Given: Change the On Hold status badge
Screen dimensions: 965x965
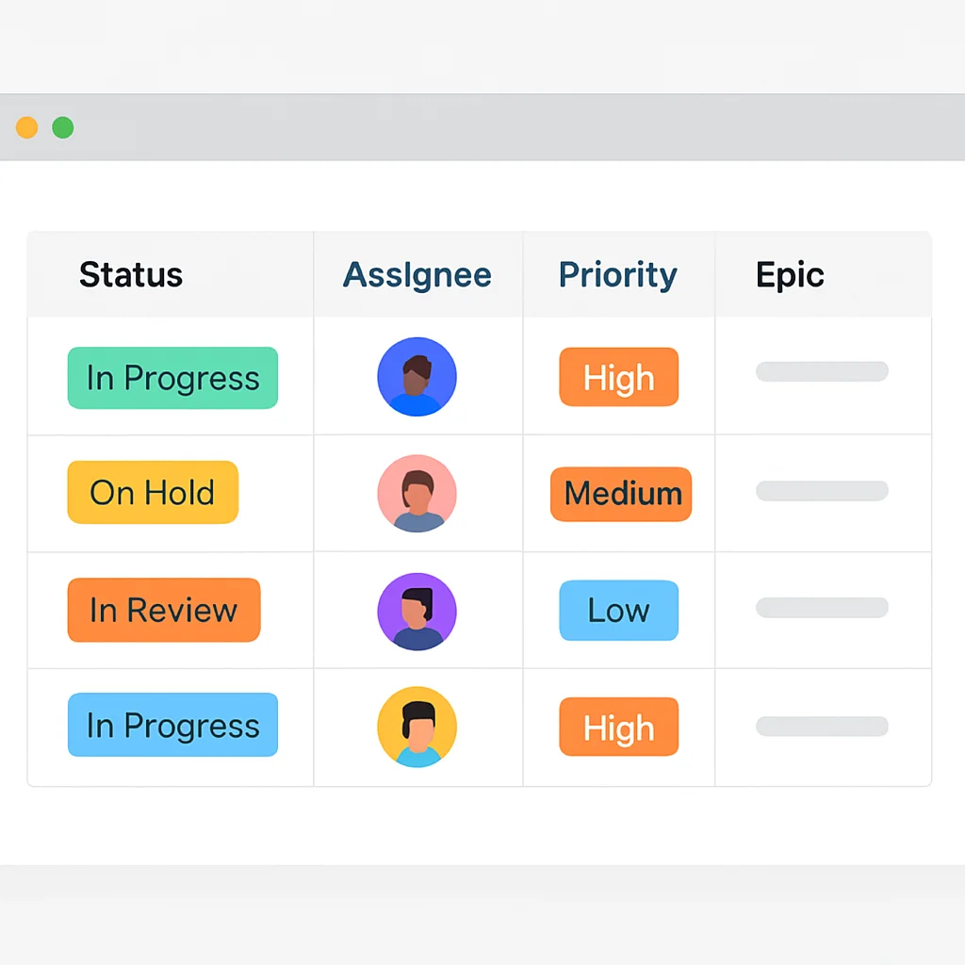Looking at the screenshot, I should coord(153,492).
